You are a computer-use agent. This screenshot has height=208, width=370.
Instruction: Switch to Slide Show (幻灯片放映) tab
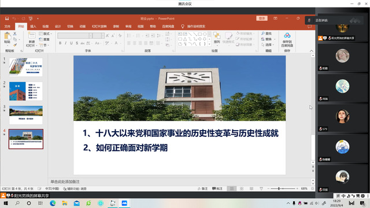[x=99, y=27]
